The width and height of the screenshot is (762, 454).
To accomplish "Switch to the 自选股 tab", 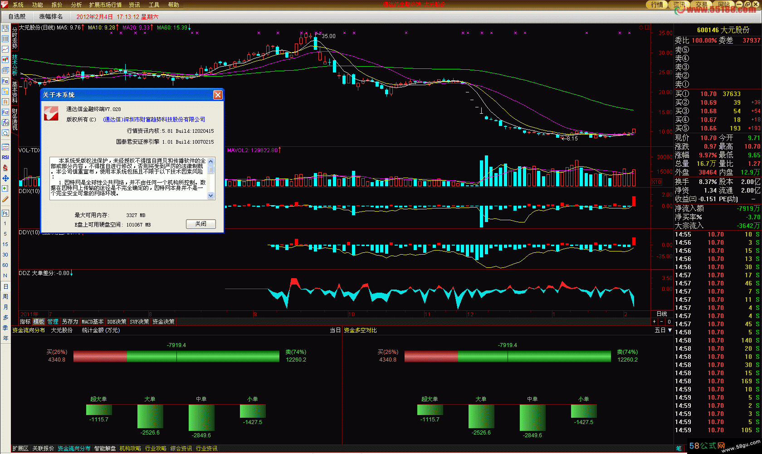I will coord(17,17).
